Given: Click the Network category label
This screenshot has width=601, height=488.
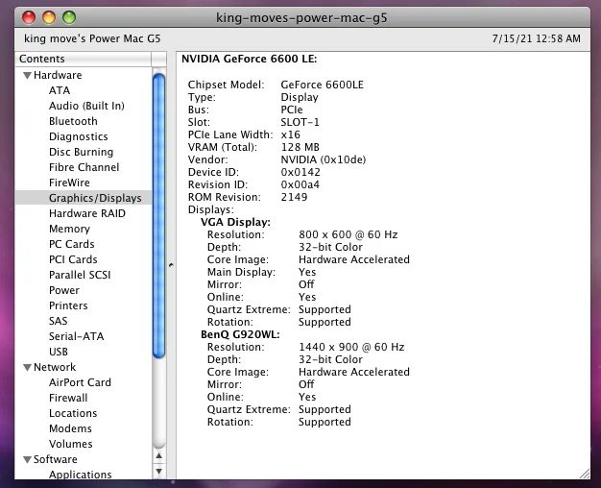Looking at the screenshot, I should (x=55, y=367).
